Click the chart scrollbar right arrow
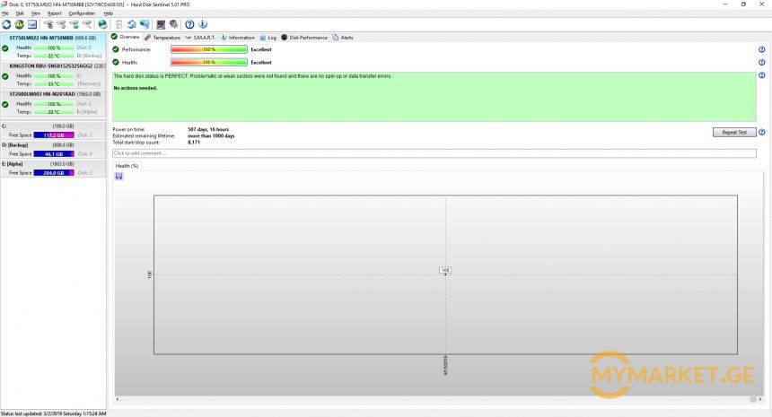Screen dimensions: 772x417 [x=760, y=399]
